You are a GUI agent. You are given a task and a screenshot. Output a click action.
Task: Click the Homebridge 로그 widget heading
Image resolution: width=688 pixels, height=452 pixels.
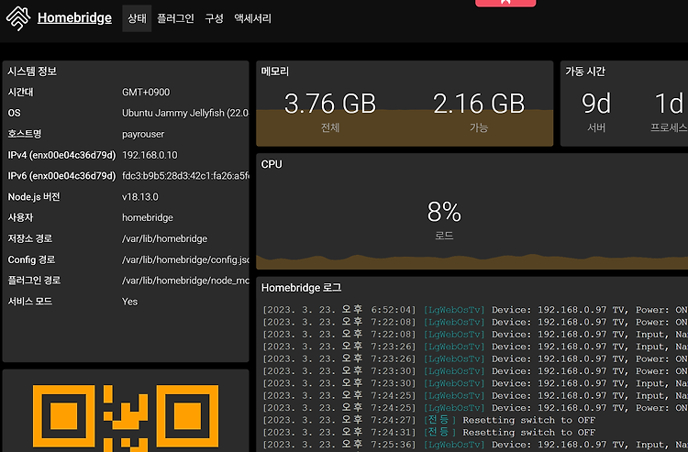tap(301, 288)
